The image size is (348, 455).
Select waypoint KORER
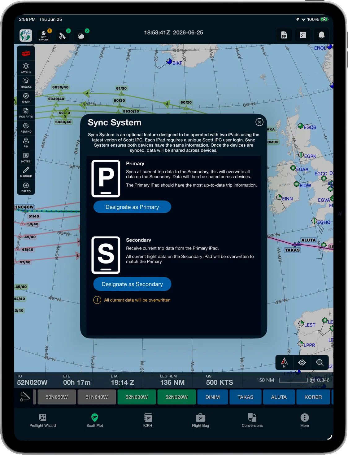point(313,397)
